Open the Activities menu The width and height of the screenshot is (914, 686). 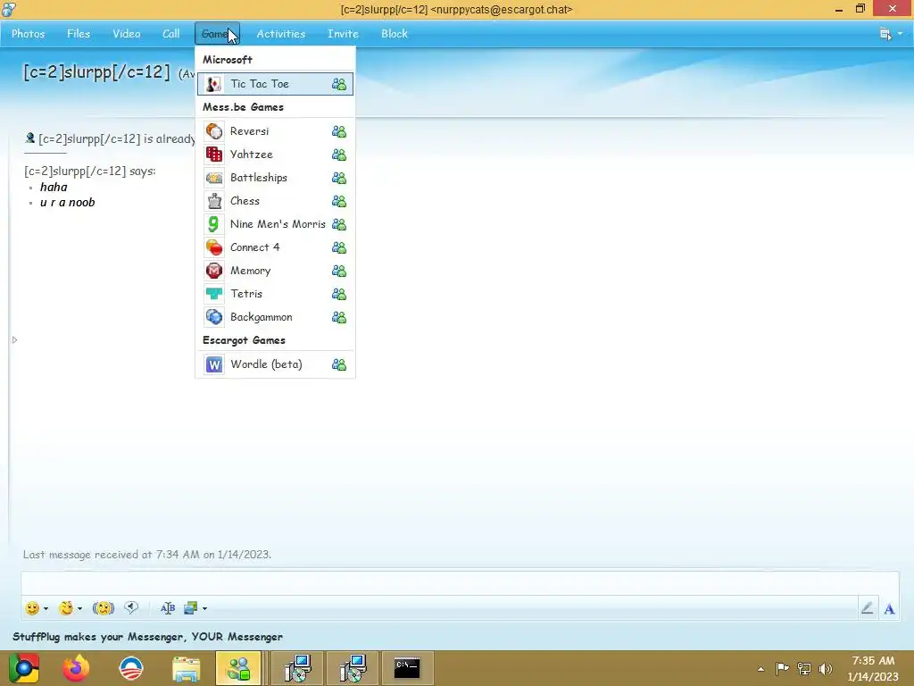click(281, 34)
